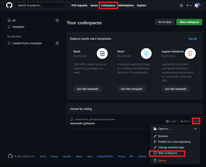Open Contact GitHub footer link
This screenshot has width=206, height=167.
[x=105, y=156]
